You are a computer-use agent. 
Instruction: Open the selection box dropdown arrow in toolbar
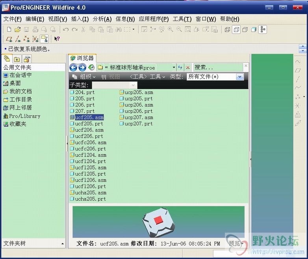coord(134,29)
